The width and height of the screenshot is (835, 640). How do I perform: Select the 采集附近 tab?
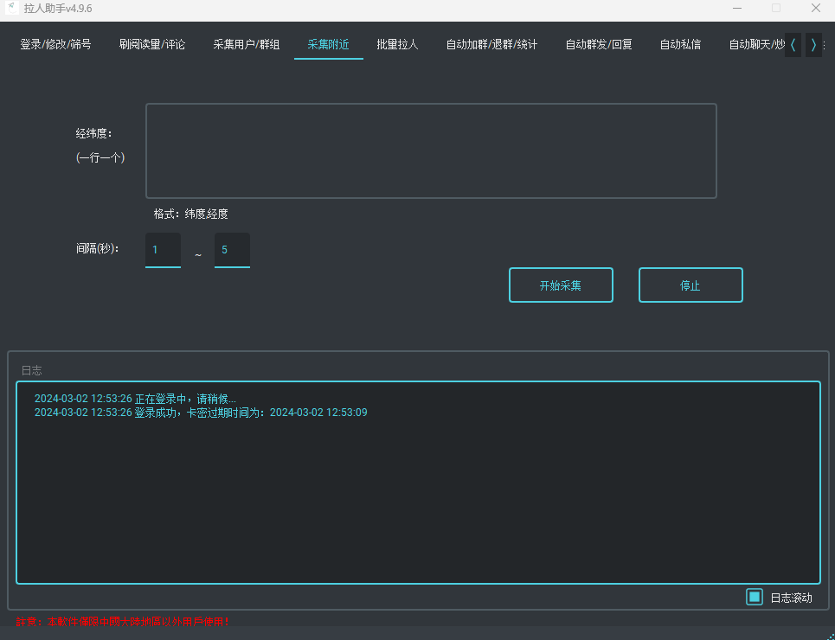pos(329,44)
